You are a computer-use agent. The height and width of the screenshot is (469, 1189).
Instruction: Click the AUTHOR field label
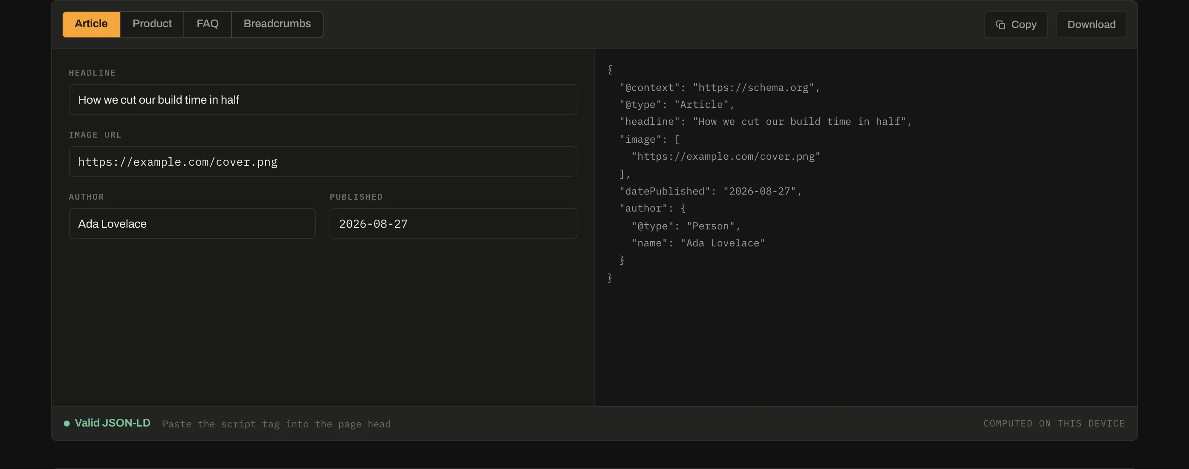pos(86,197)
